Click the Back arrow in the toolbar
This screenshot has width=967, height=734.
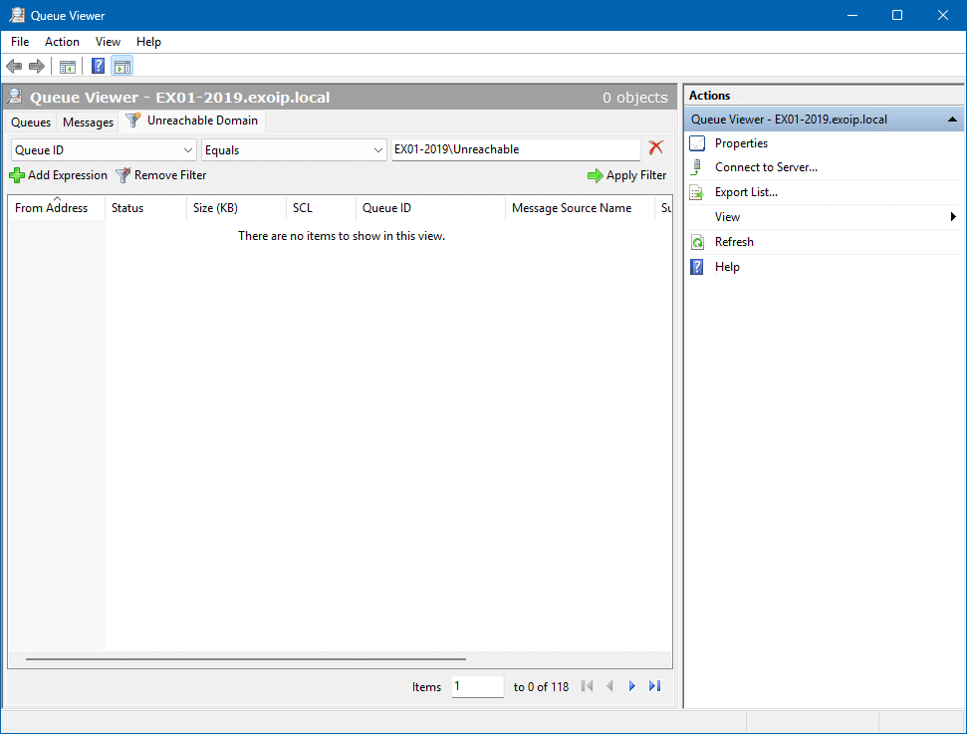pyautogui.click(x=14, y=67)
